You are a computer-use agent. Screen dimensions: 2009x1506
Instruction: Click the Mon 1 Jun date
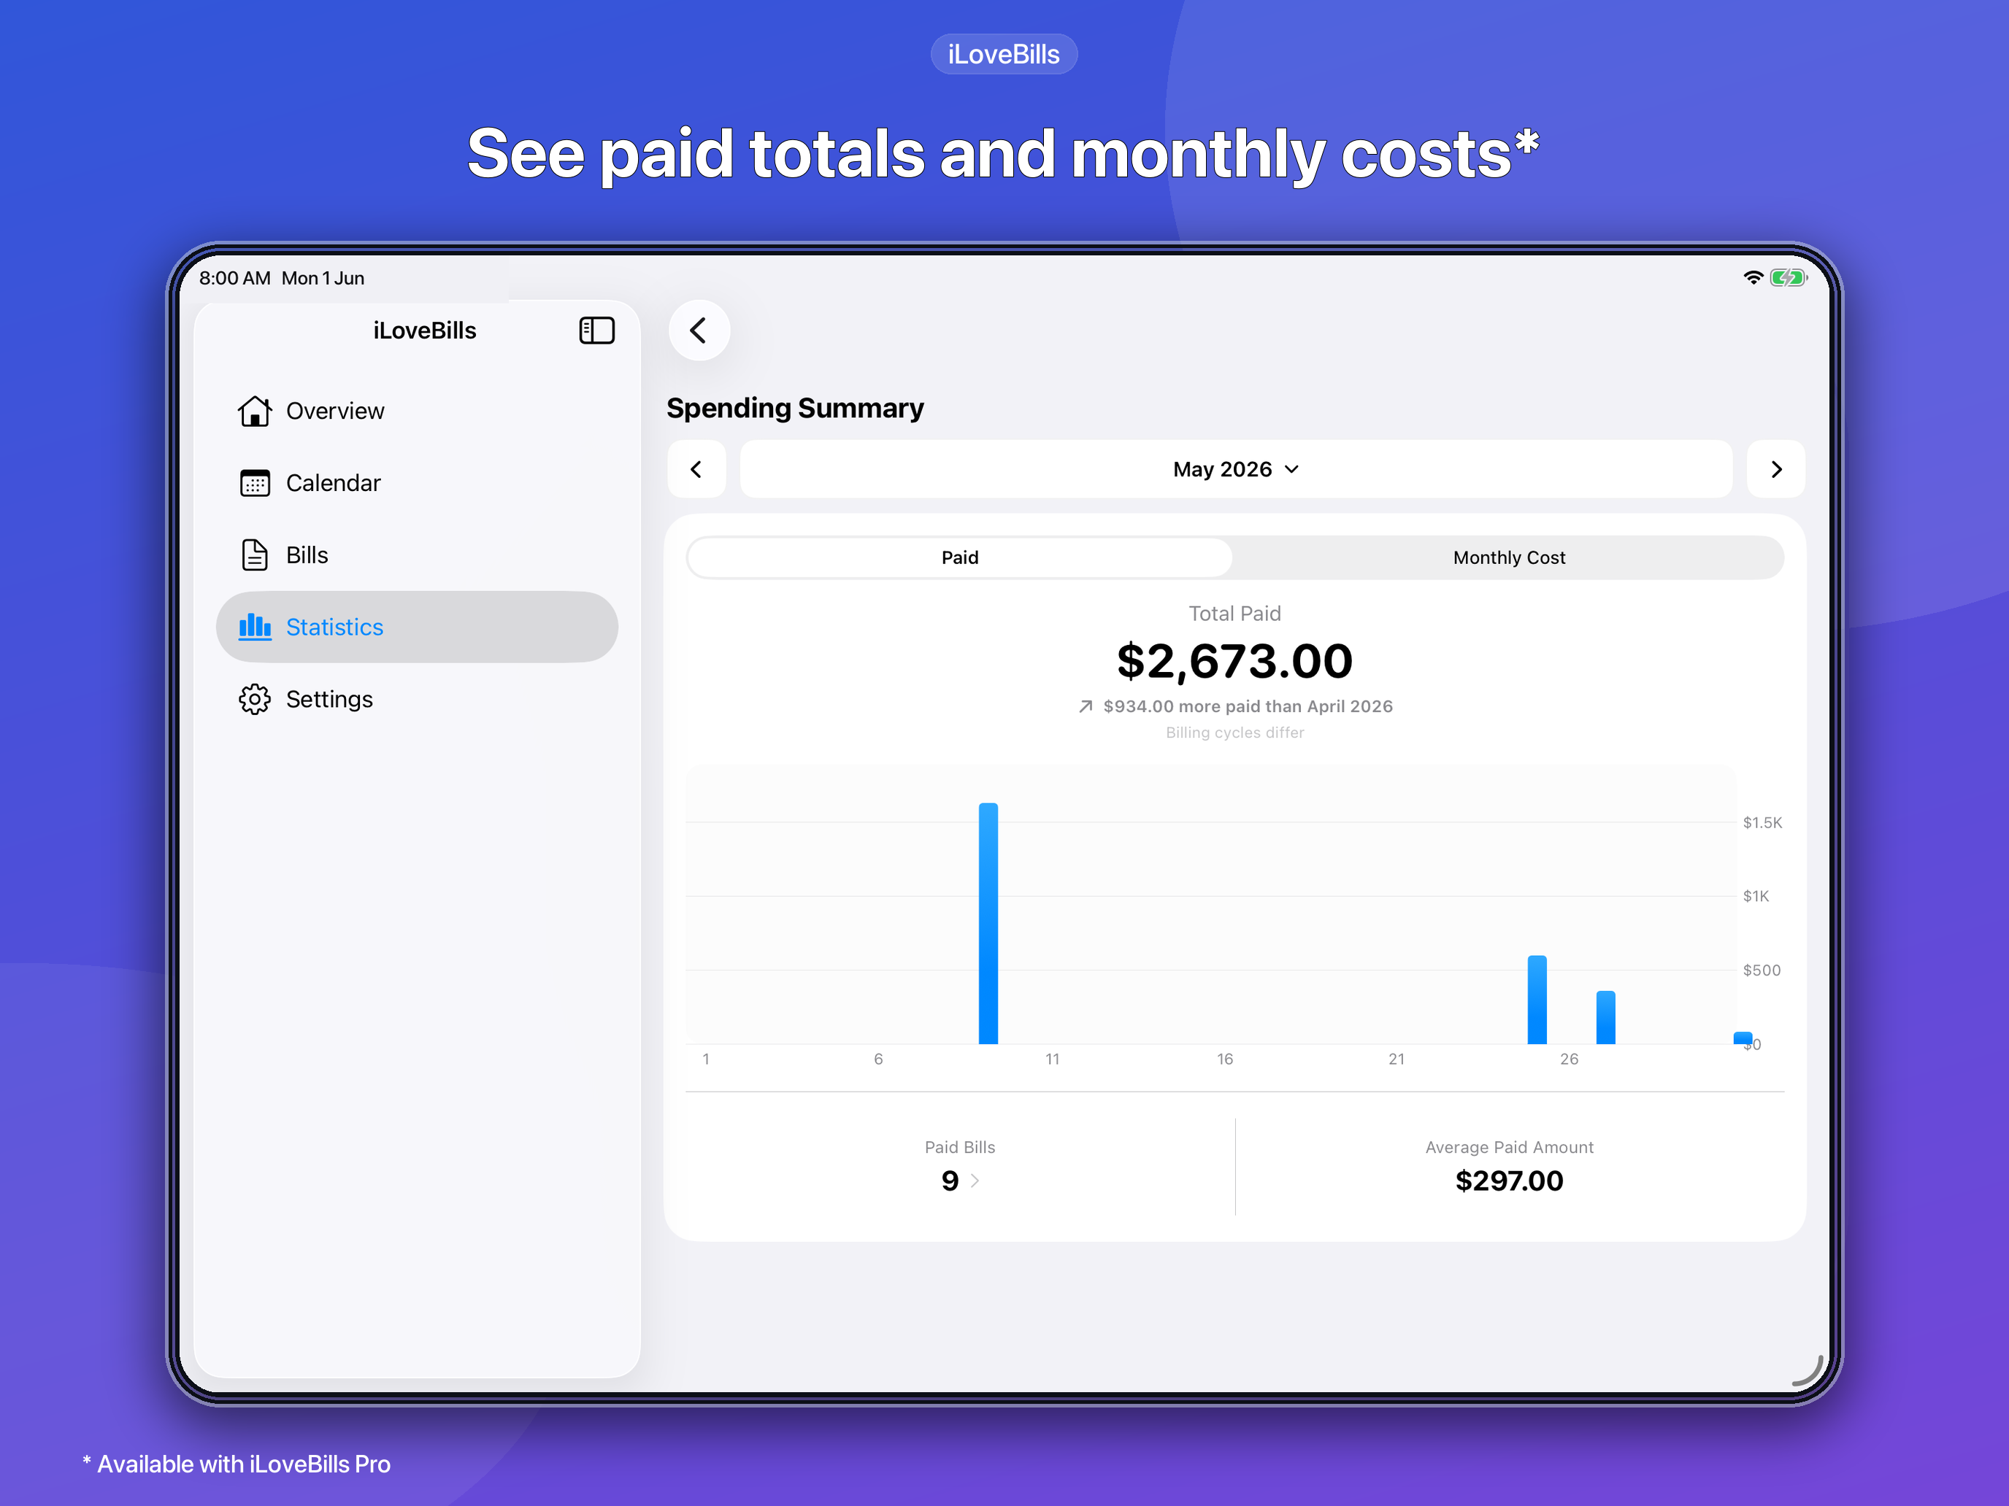[323, 278]
